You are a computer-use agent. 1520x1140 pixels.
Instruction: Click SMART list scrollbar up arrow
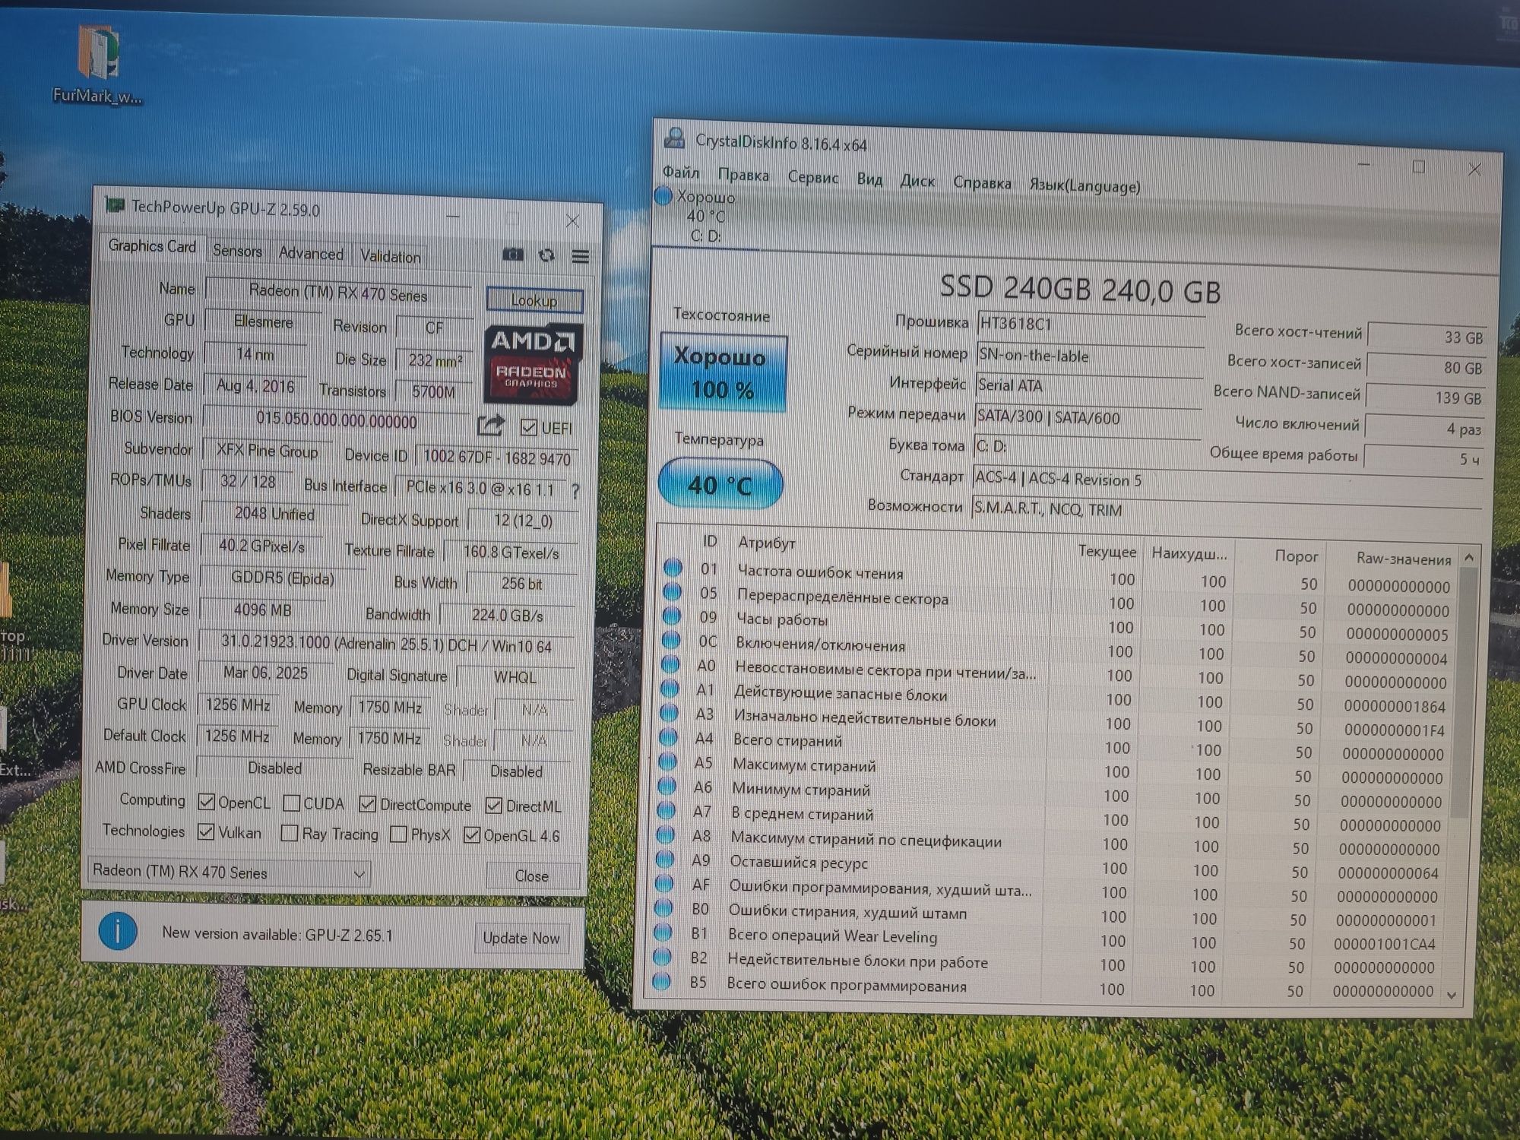point(1468,558)
